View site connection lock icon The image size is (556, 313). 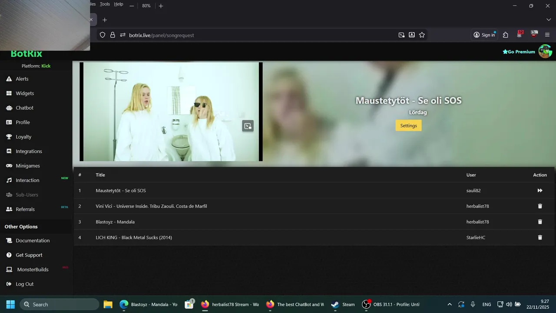tap(113, 35)
